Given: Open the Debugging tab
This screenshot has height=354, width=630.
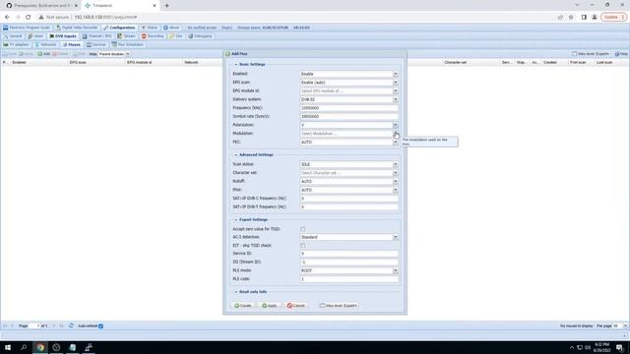Looking at the screenshot, I should coord(200,36).
